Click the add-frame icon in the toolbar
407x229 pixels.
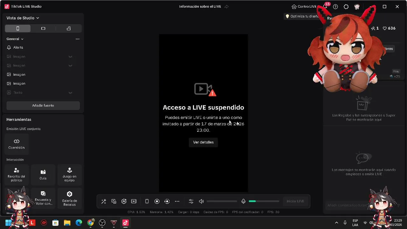(x=134, y=201)
